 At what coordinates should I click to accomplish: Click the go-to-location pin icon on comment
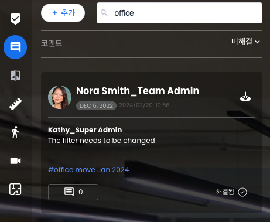245,97
